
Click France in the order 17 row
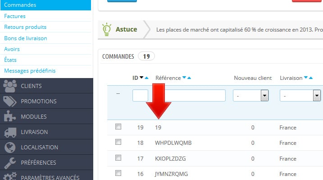288,158
